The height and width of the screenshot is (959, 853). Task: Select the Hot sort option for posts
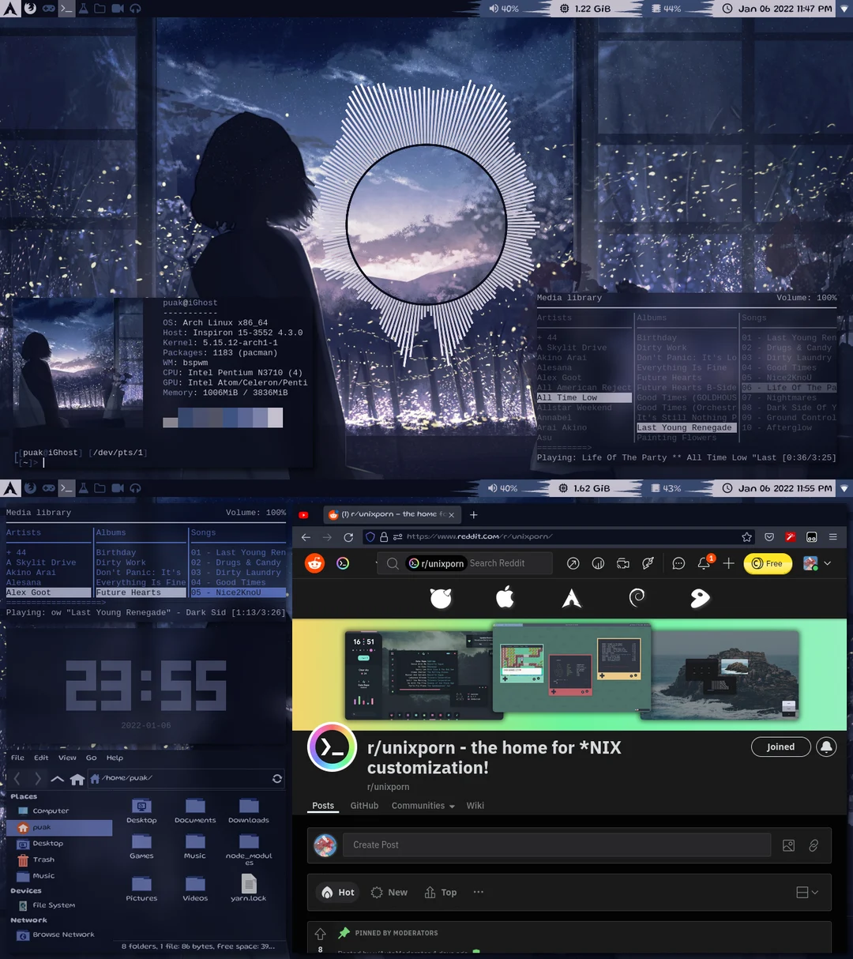(337, 892)
